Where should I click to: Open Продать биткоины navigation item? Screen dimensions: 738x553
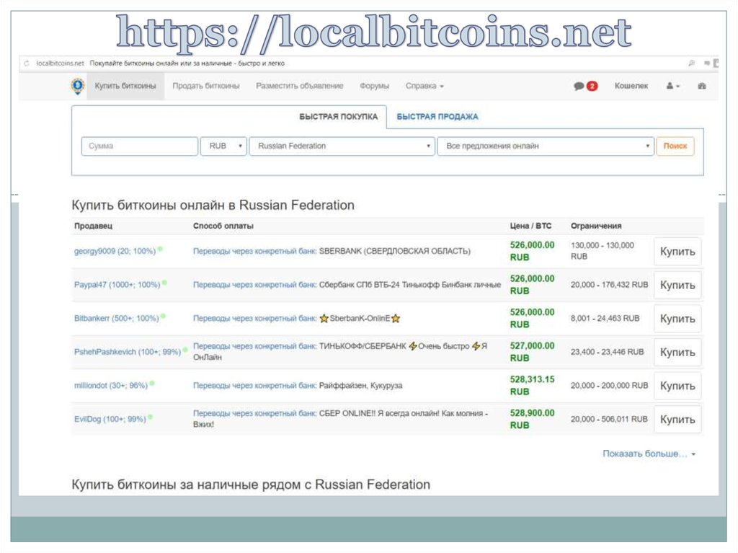coord(205,86)
